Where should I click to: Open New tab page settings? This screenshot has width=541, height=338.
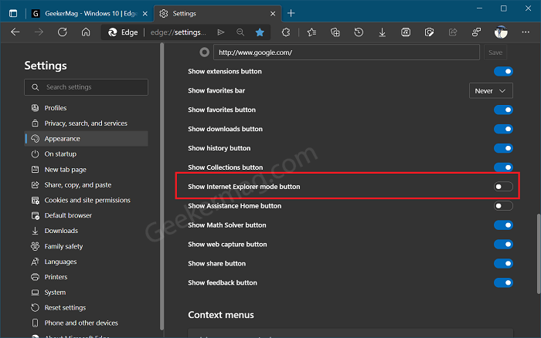click(x=87, y=170)
